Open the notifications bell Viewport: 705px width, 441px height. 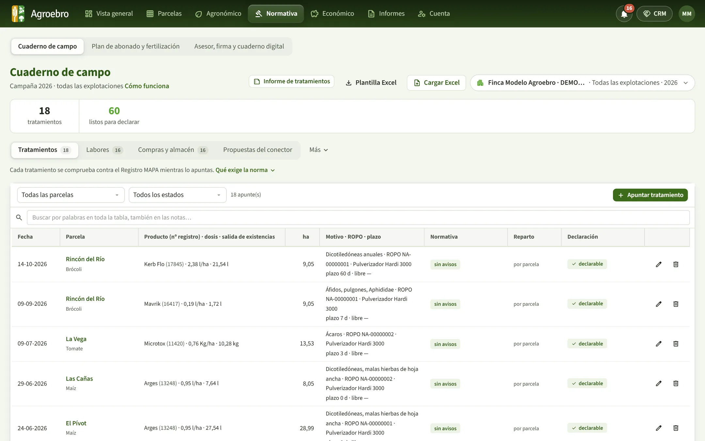pyautogui.click(x=624, y=14)
